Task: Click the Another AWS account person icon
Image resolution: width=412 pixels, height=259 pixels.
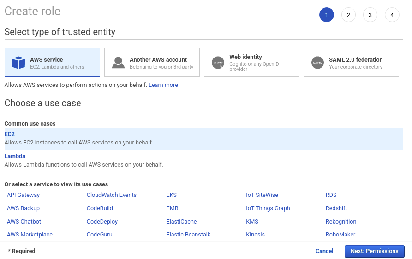Action: [x=118, y=63]
